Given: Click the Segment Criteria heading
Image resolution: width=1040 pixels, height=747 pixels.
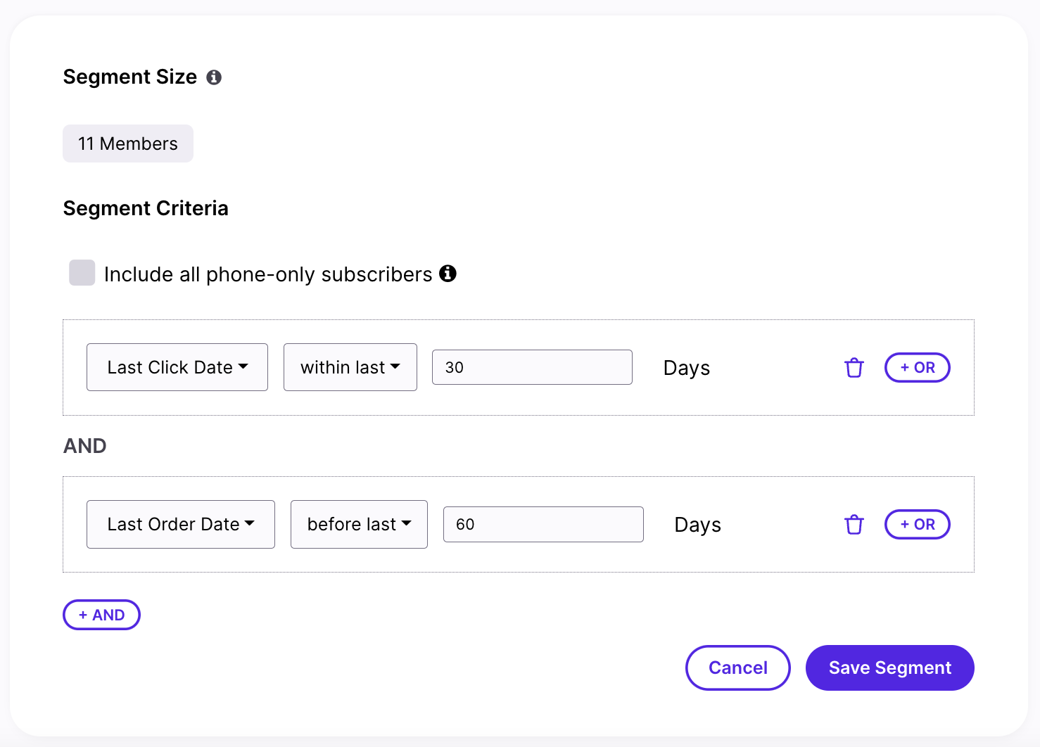Looking at the screenshot, I should click(146, 208).
